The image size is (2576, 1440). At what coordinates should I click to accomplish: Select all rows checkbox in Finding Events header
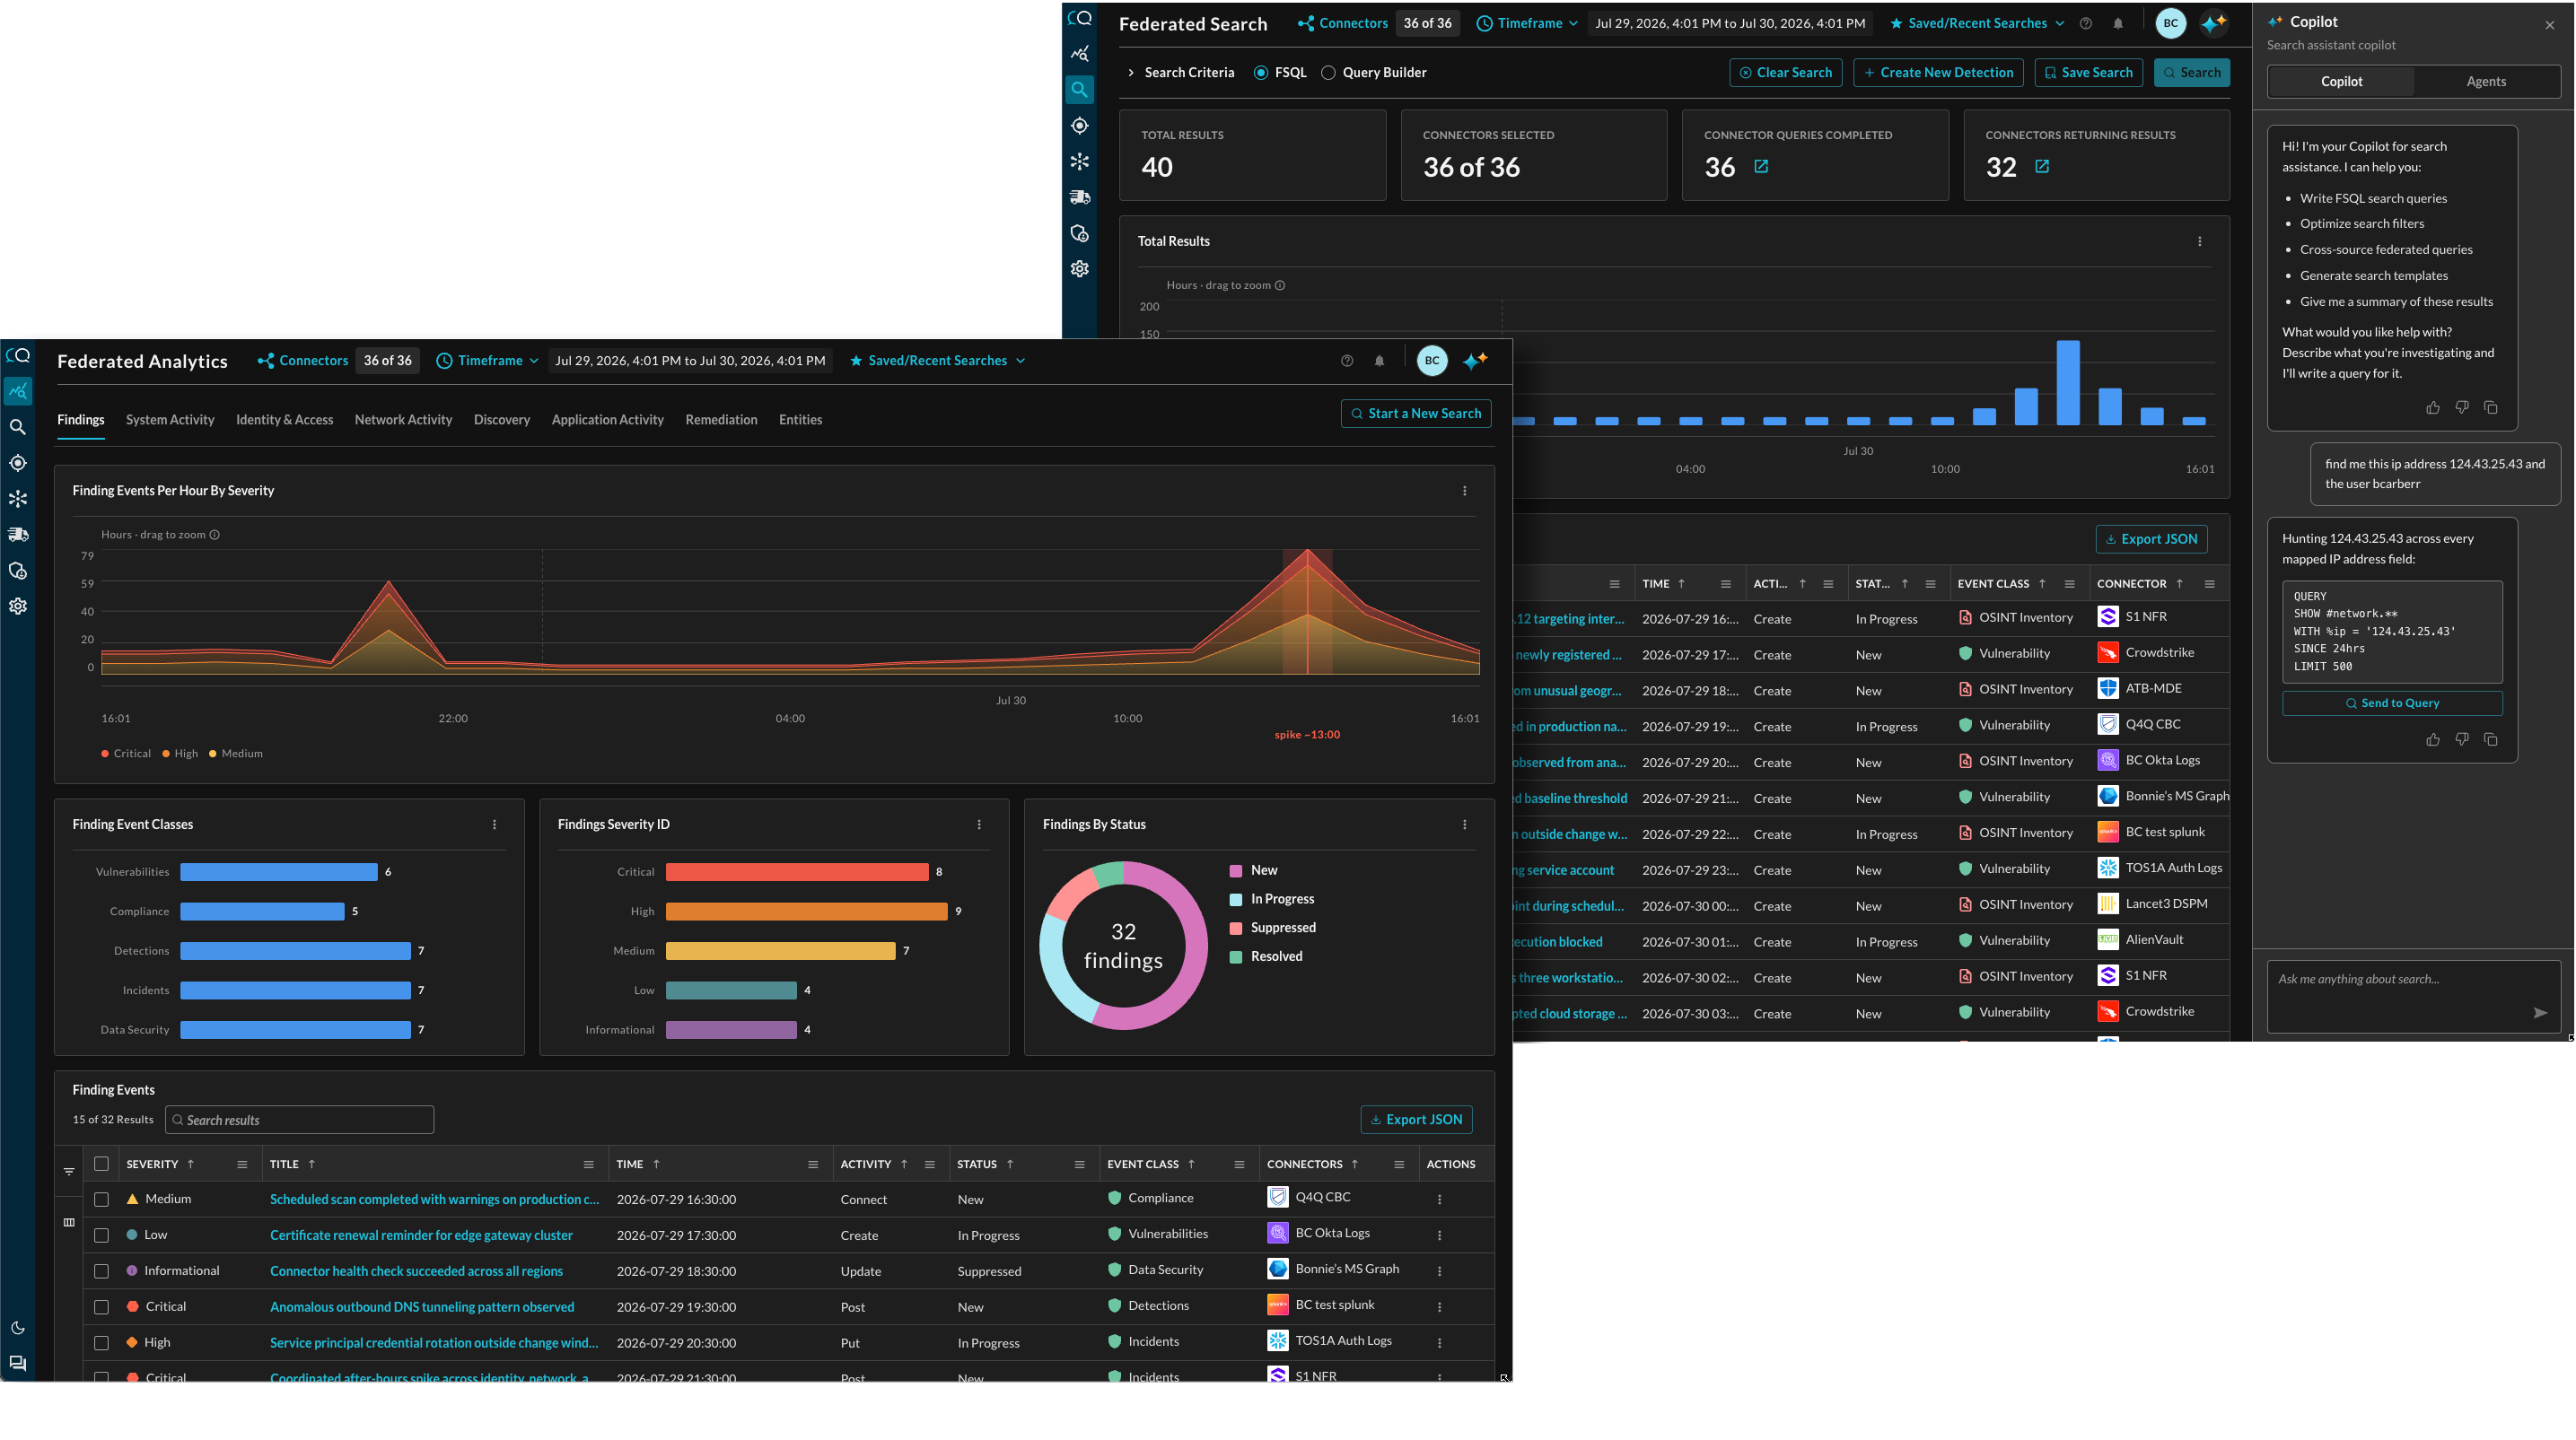(x=101, y=1165)
